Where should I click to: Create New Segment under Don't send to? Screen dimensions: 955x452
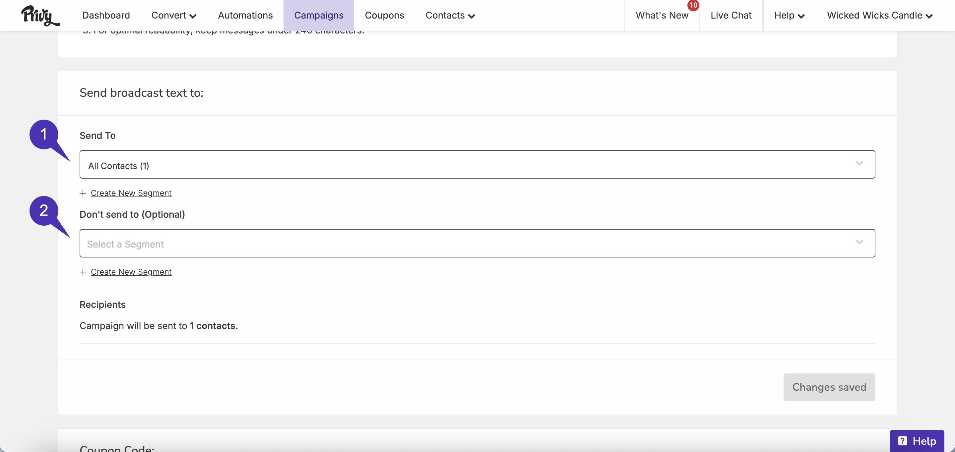[x=131, y=272]
